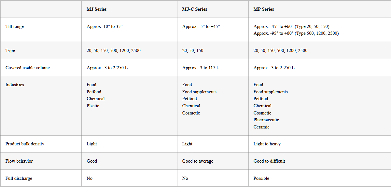Select the 'Light to heavy' density value
391x187 pixels.
pos(267,144)
